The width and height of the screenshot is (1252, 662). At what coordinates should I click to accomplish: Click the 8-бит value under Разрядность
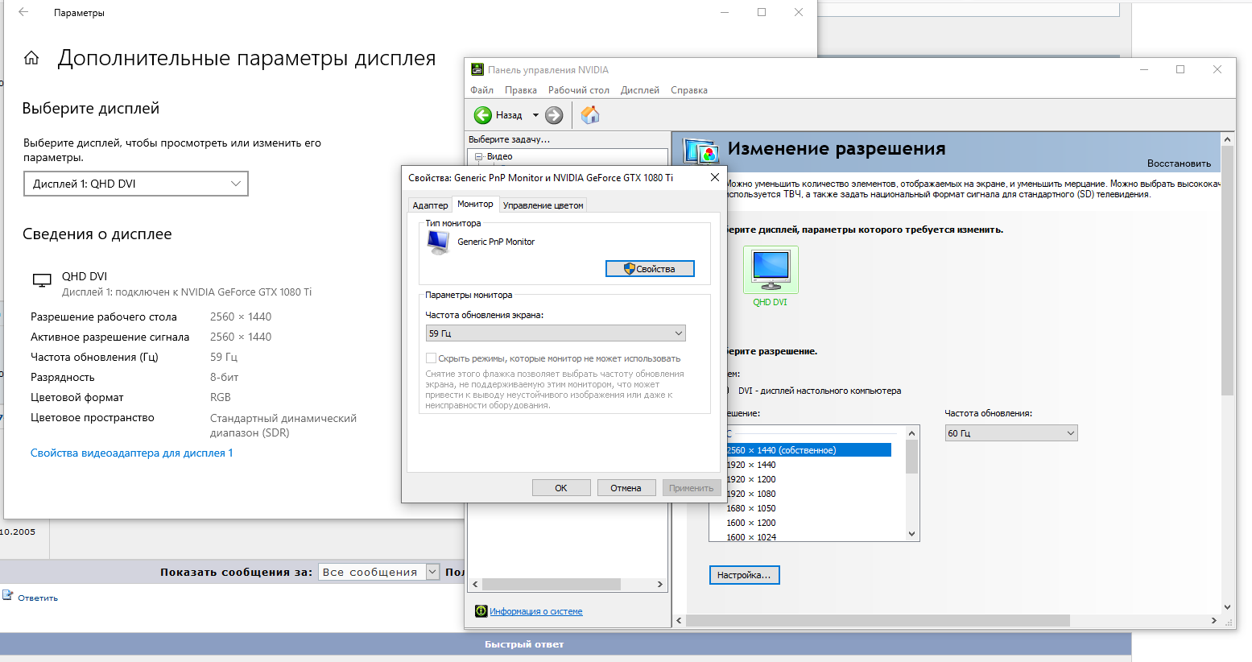click(224, 377)
